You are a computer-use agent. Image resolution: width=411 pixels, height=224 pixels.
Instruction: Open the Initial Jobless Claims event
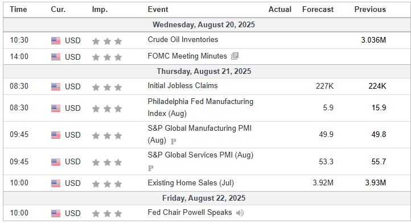pyautogui.click(x=182, y=86)
